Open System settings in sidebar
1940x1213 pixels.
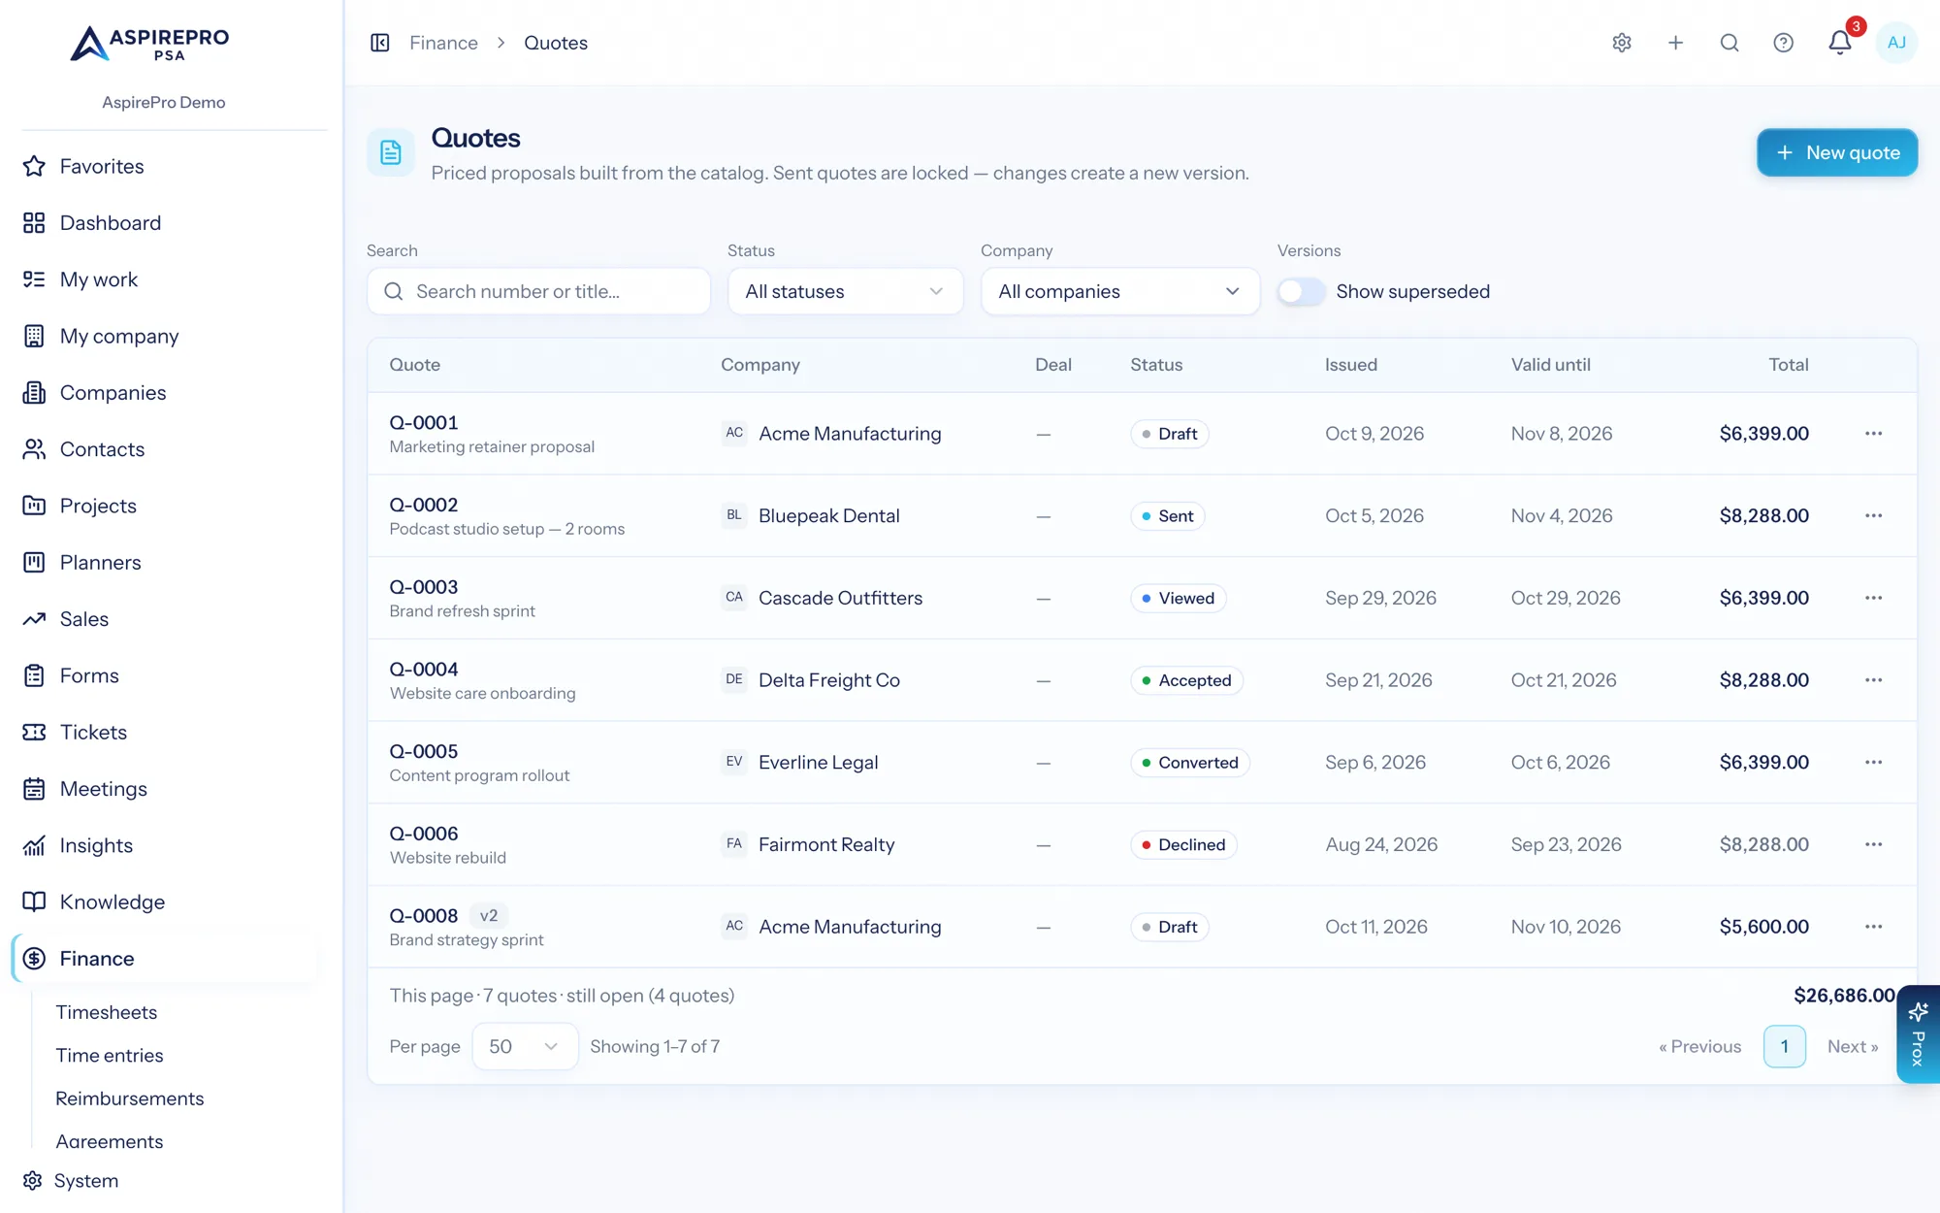85,1181
